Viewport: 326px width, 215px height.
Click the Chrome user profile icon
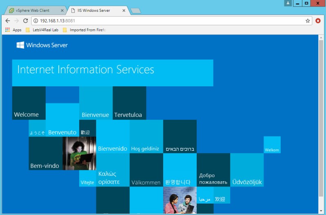coord(288,3)
